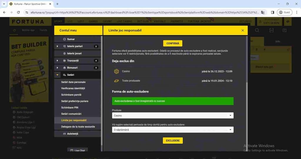Open the FORTUNA JACKPOT tab
This screenshot has height=159, width=301.
(x=200, y=21)
